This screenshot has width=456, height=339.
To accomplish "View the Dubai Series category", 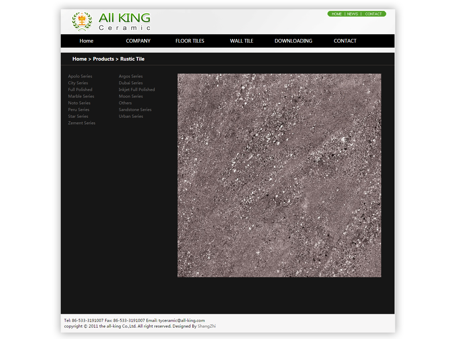I will pyautogui.click(x=130, y=83).
